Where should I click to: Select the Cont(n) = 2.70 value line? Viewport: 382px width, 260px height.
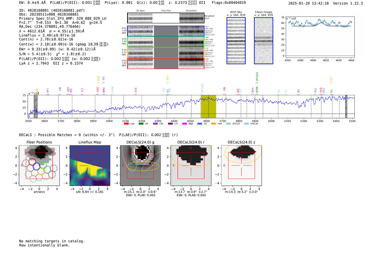click(x=46, y=39)
